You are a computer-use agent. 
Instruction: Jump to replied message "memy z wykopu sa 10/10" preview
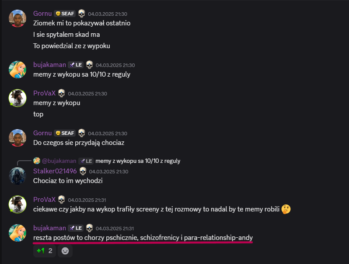tap(138, 161)
